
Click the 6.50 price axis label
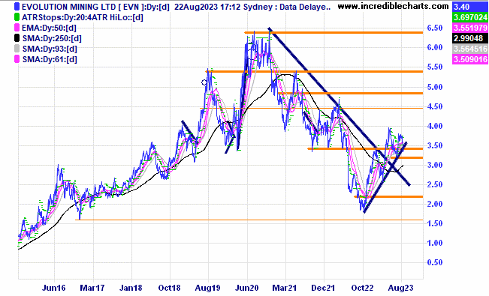coord(435,28)
